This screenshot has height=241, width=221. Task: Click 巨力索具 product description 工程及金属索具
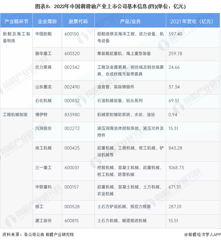(130, 70)
